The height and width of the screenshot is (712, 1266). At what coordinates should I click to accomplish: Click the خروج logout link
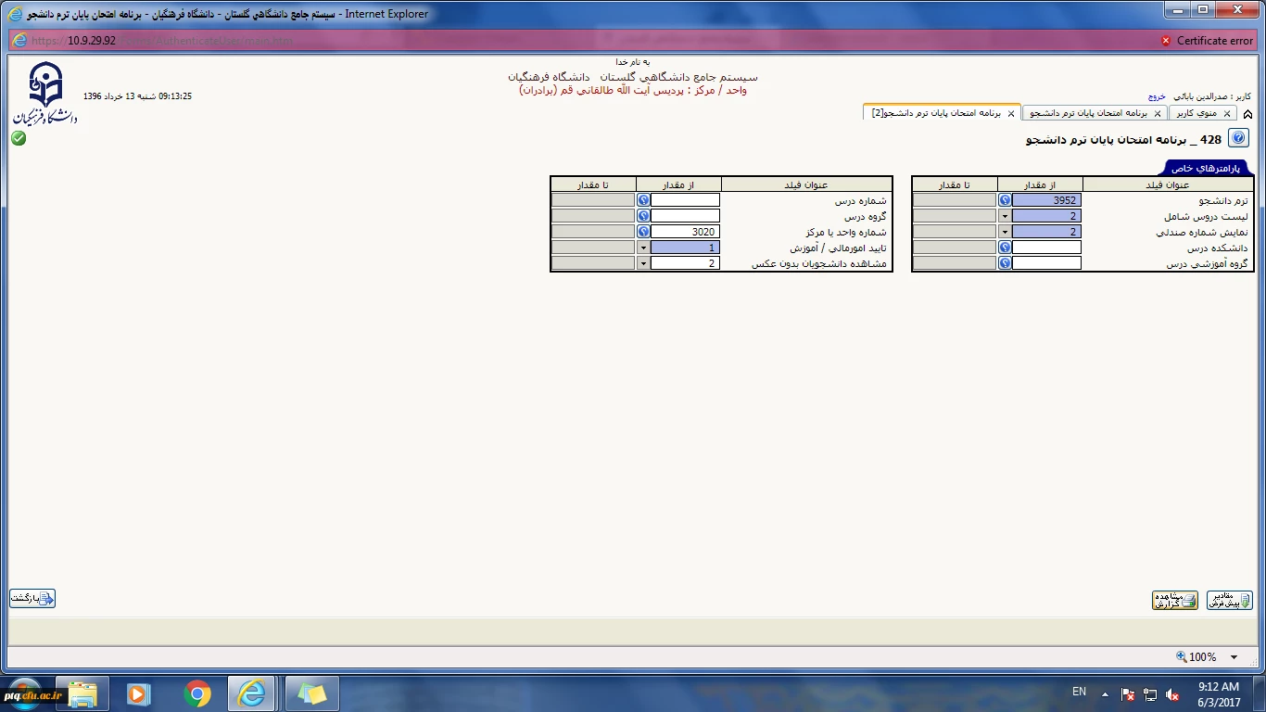[1157, 96]
